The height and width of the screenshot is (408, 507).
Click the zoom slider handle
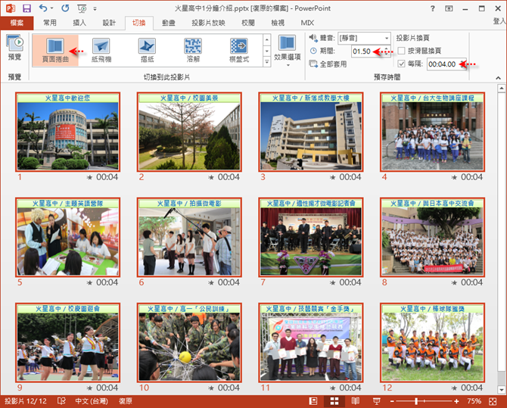[416, 401]
